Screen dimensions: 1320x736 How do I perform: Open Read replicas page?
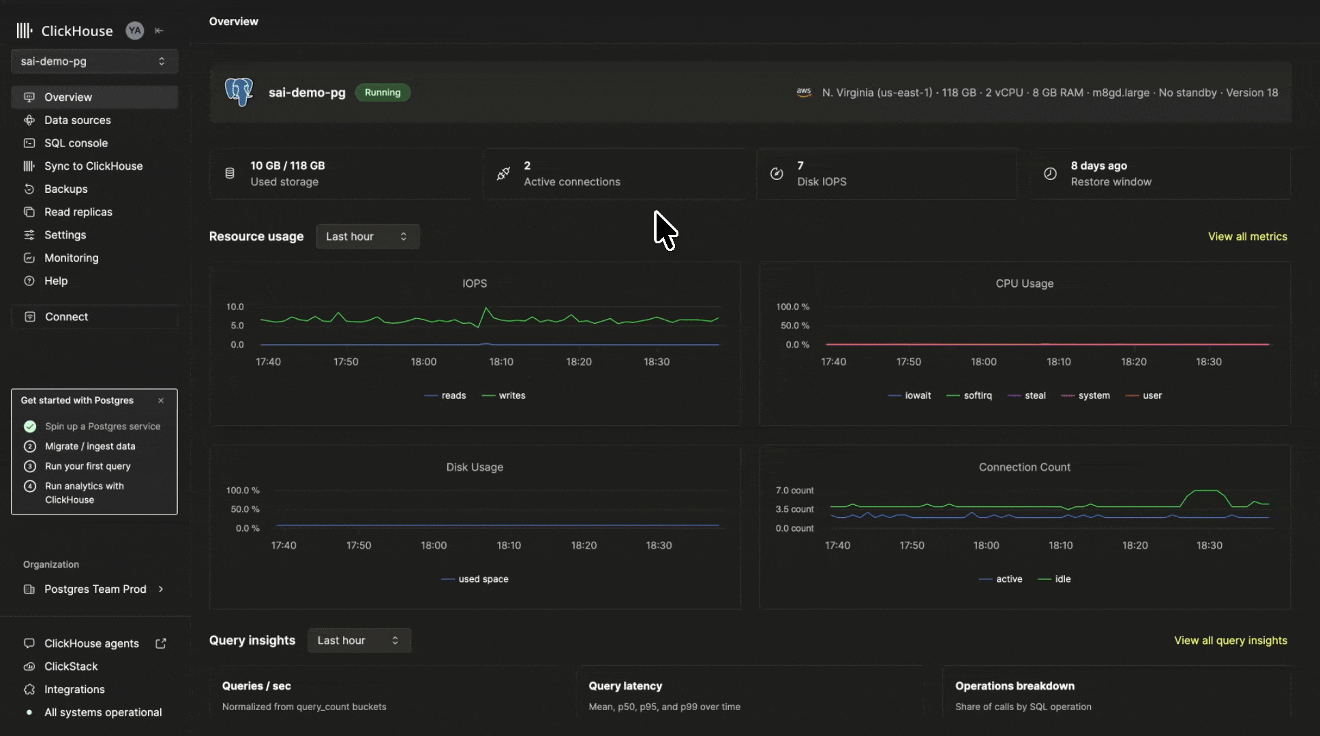94,212
